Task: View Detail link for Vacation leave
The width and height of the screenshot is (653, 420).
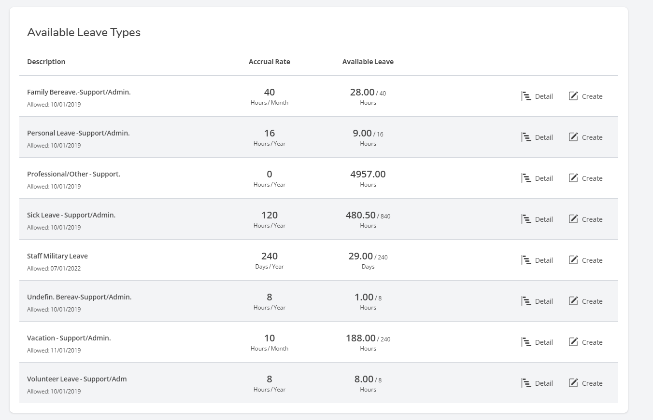Action: pyautogui.click(x=544, y=342)
